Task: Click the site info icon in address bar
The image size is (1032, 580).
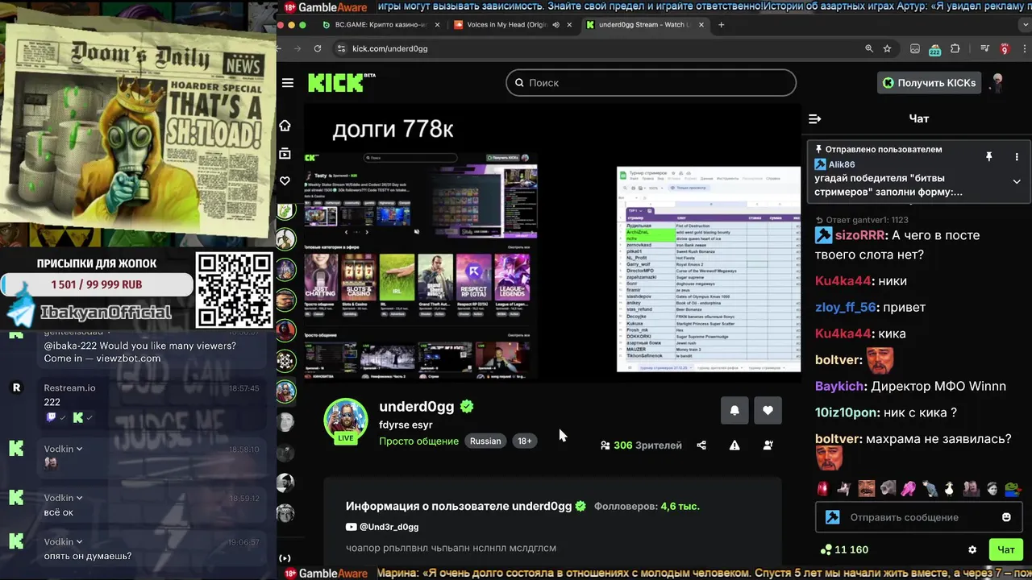Action: [341, 48]
